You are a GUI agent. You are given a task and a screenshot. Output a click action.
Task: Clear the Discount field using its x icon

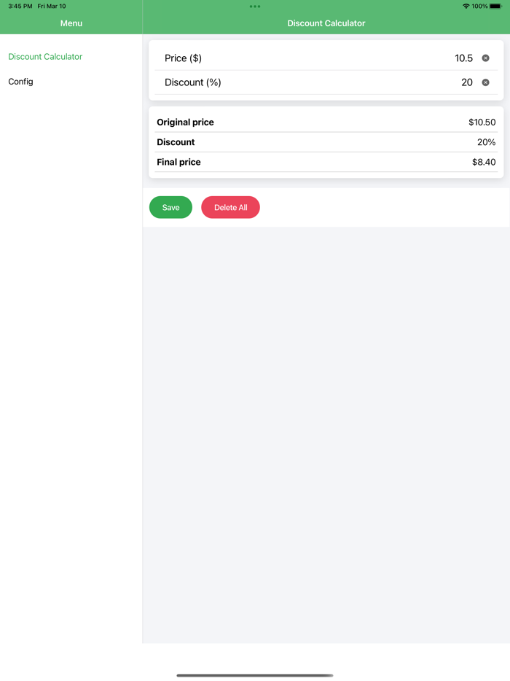click(485, 82)
